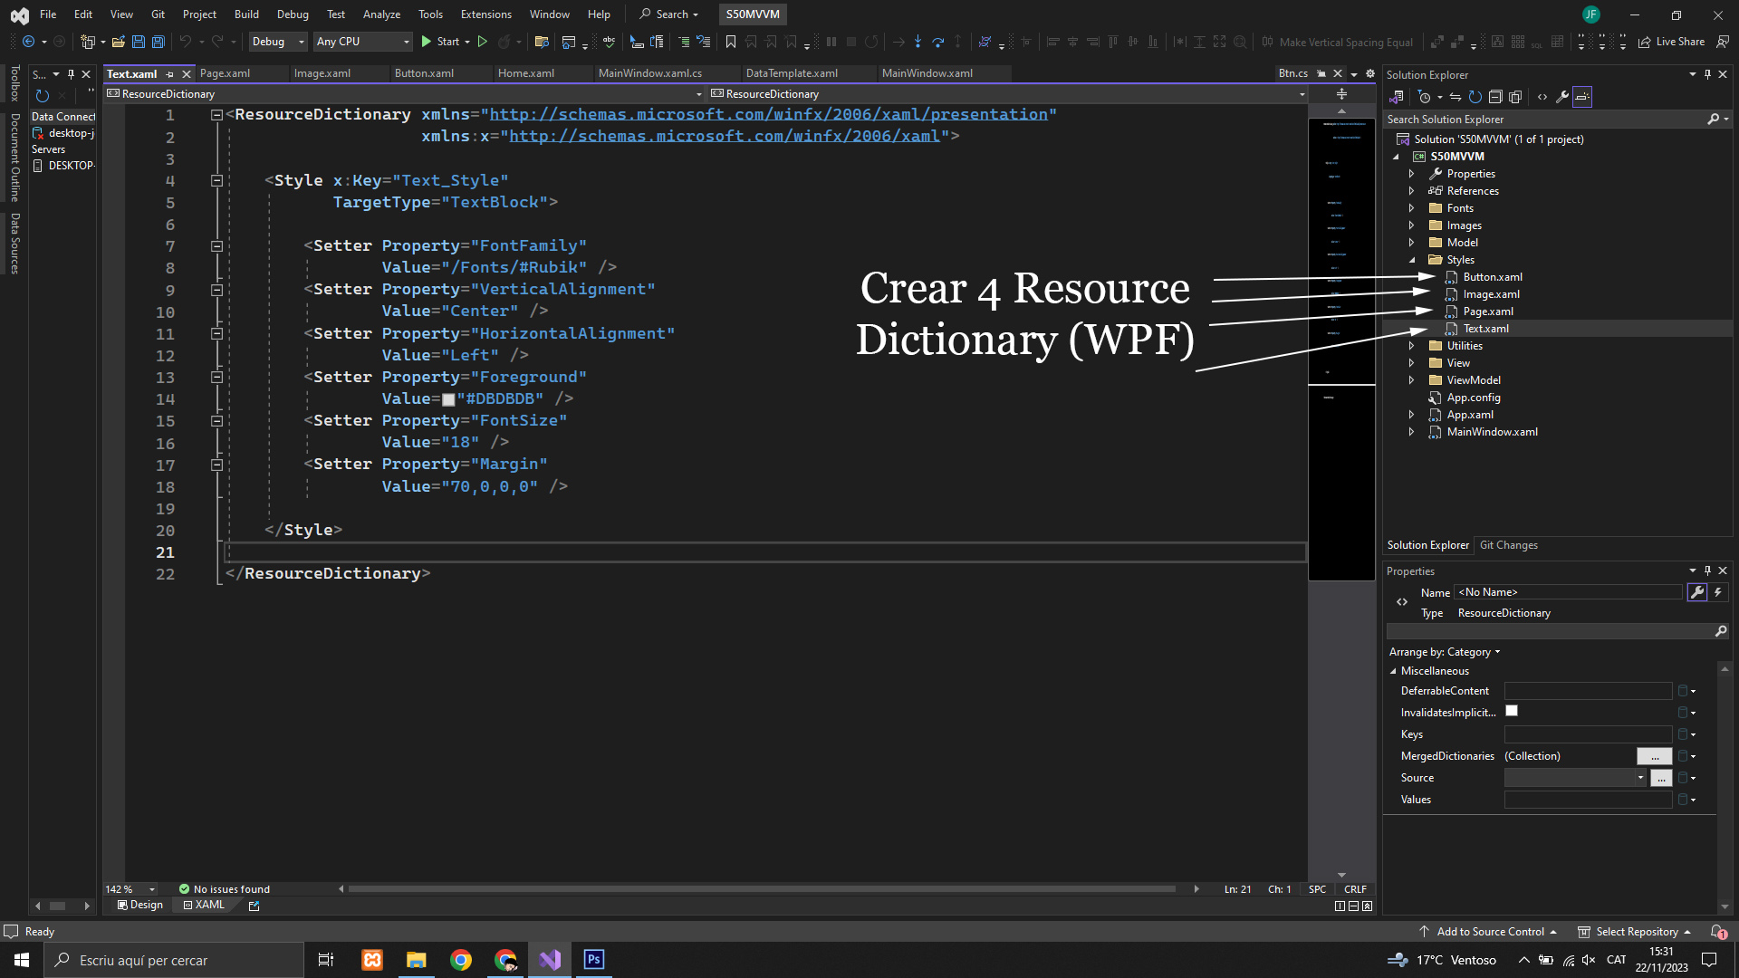Click the bookmark toggle icon in toolbar
This screenshot has height=978, width=1739.
point(731,42)
